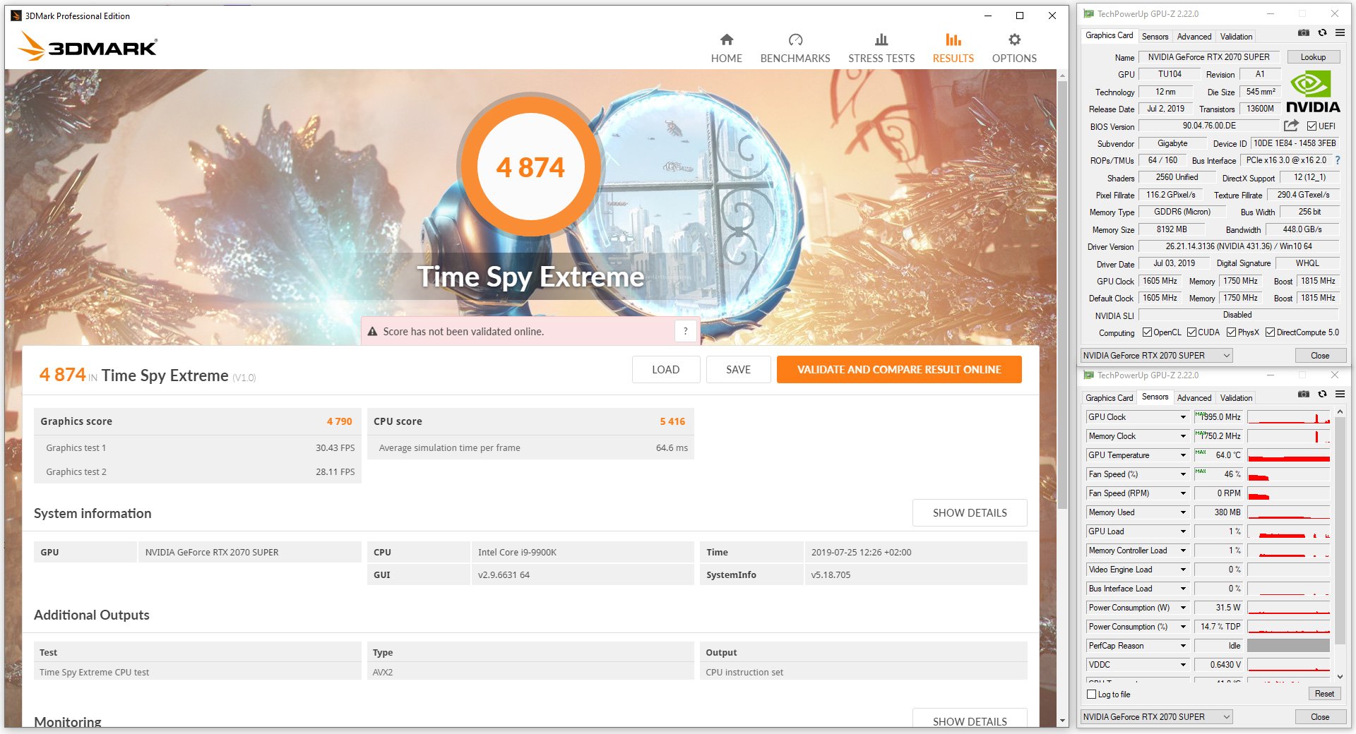Open Fan Speed (RPM) sensor dropdown
The image size is (1356, 734).
pos(1183,493)
